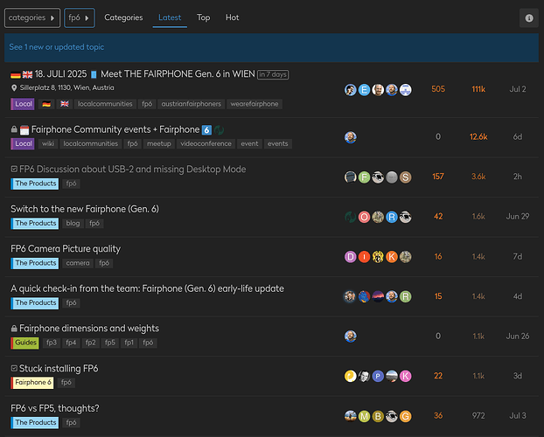544x437 pixels.
Task: Click the green Guides category badge
Action: click(x=26, y=343)
